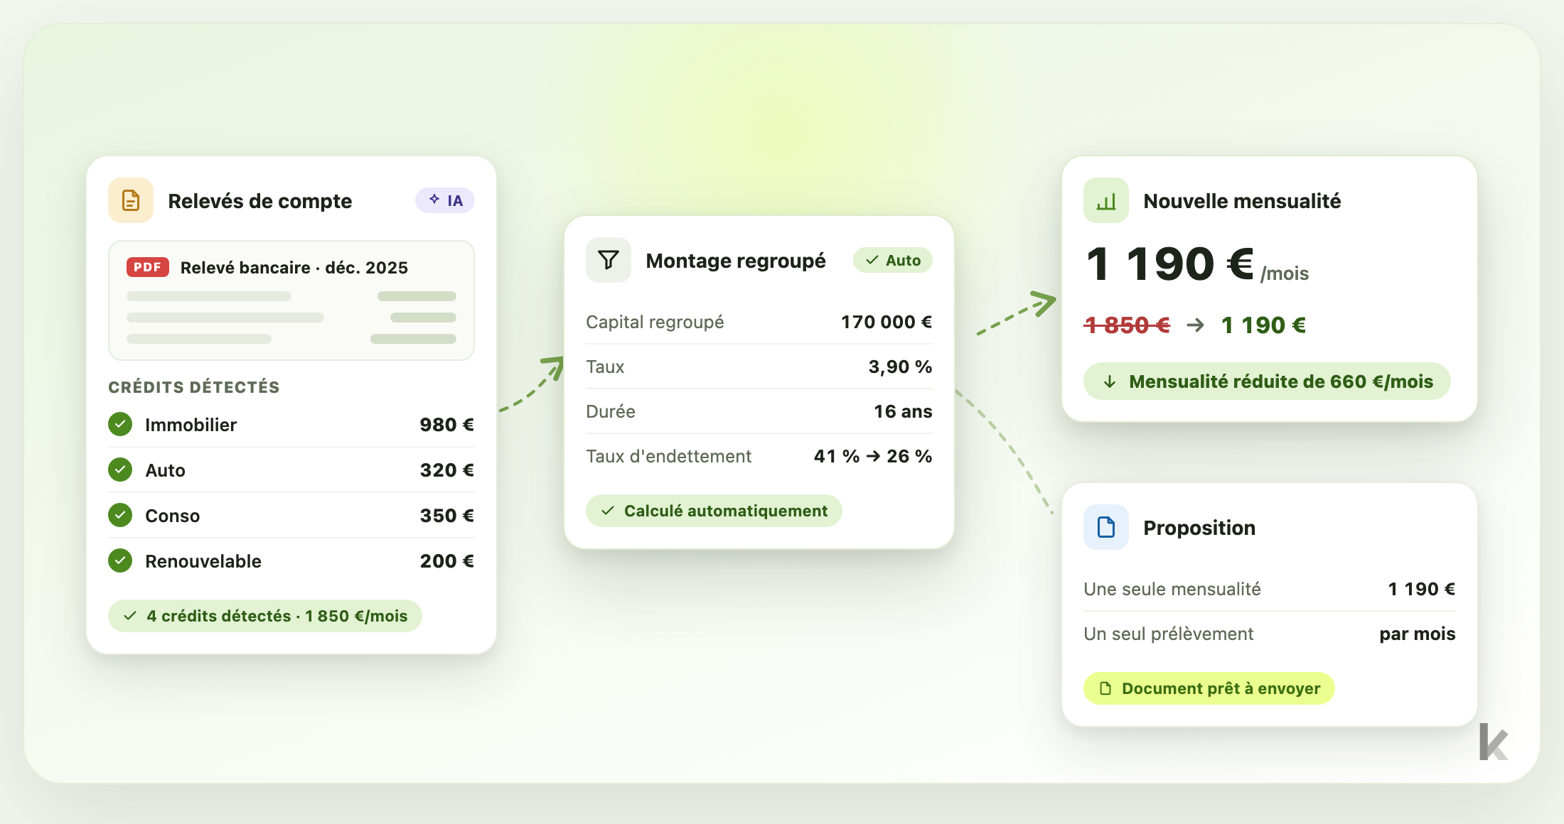
Task: Click the Relevés de compte title
Action: (260, 201)
